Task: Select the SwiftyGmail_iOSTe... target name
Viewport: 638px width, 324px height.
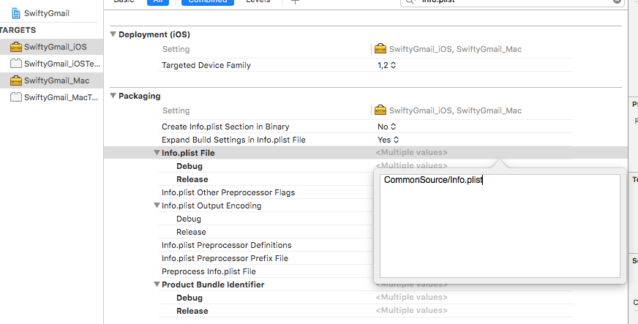Action: tap(62, 64)
